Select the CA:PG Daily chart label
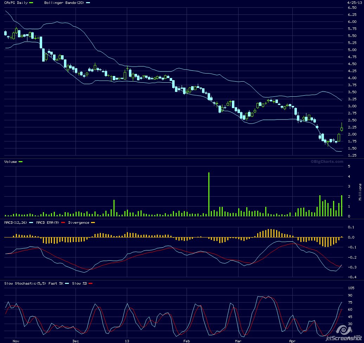This screenshot has width=364, height=343. pyautogui.click(x=16, y=3)
